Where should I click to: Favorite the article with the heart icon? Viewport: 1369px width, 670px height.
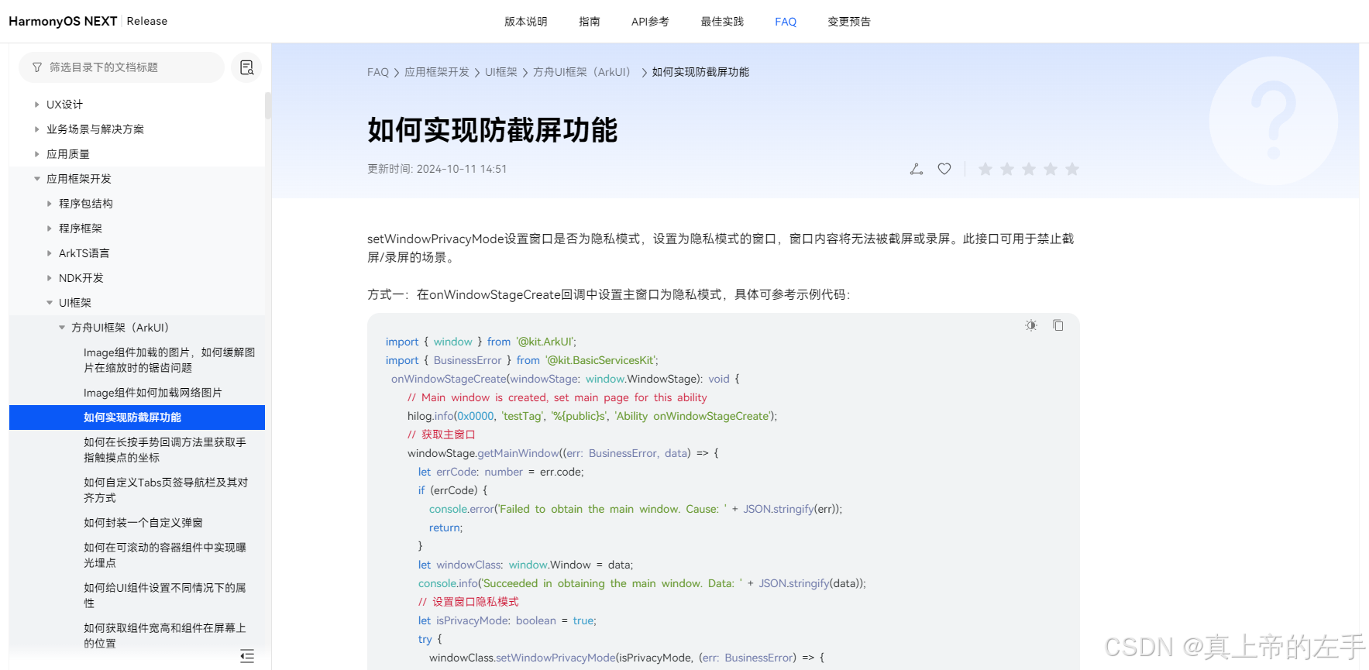point(944,169)
